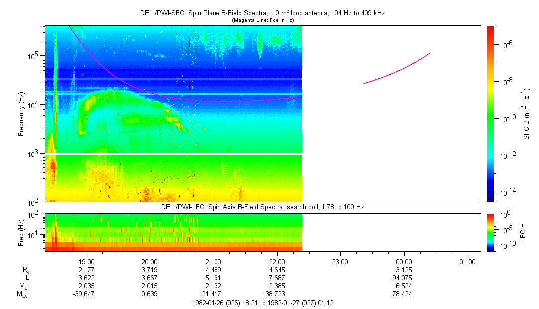
Task: Click the date range caption at bottom
Action: coord(263,303)
